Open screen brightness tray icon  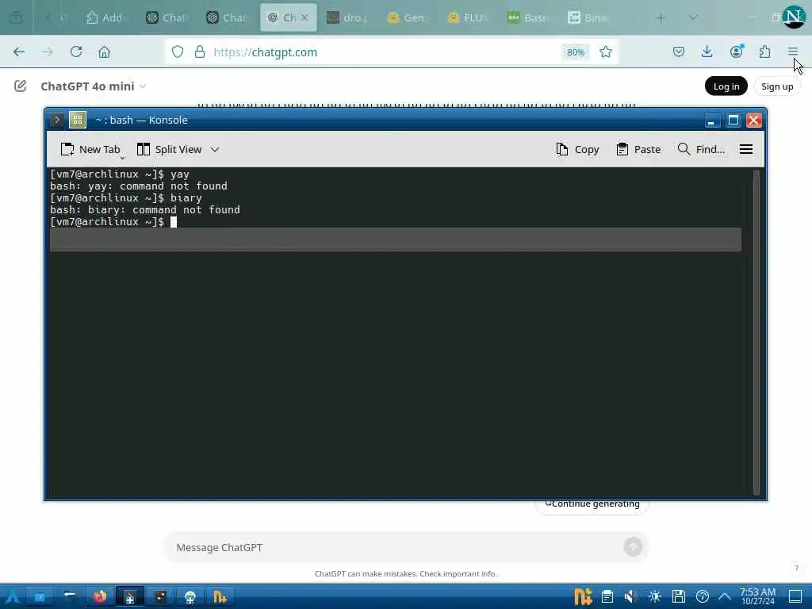point(654,596)
